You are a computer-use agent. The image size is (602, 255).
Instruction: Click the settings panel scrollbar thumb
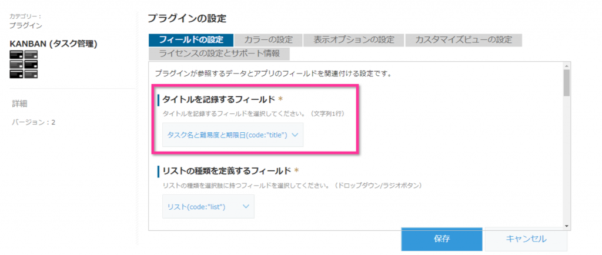pos(566,83)
